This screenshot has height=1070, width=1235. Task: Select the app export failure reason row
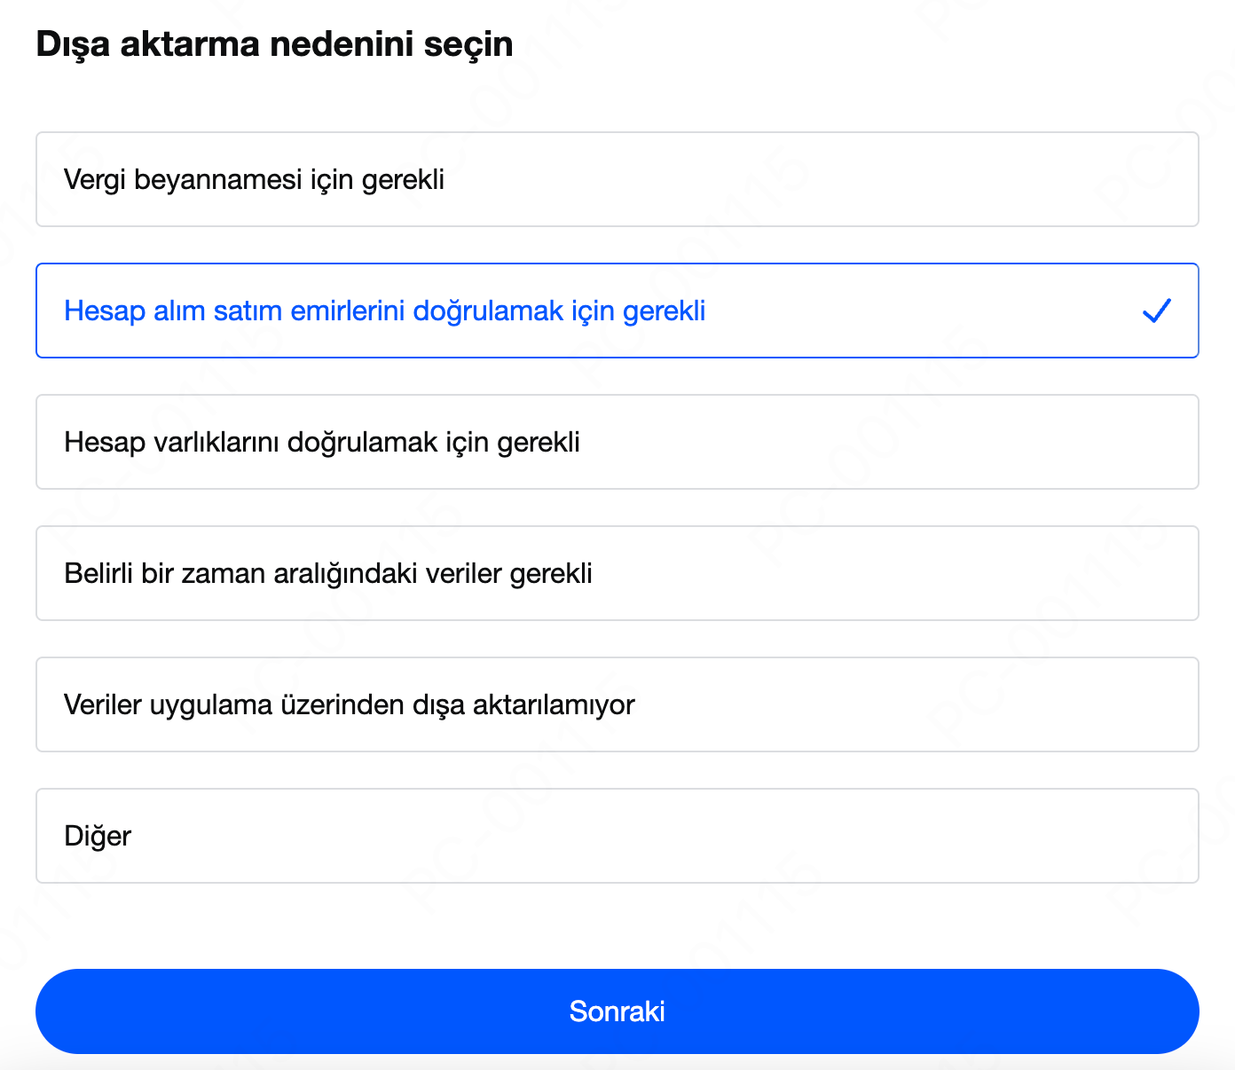[617, 704]
